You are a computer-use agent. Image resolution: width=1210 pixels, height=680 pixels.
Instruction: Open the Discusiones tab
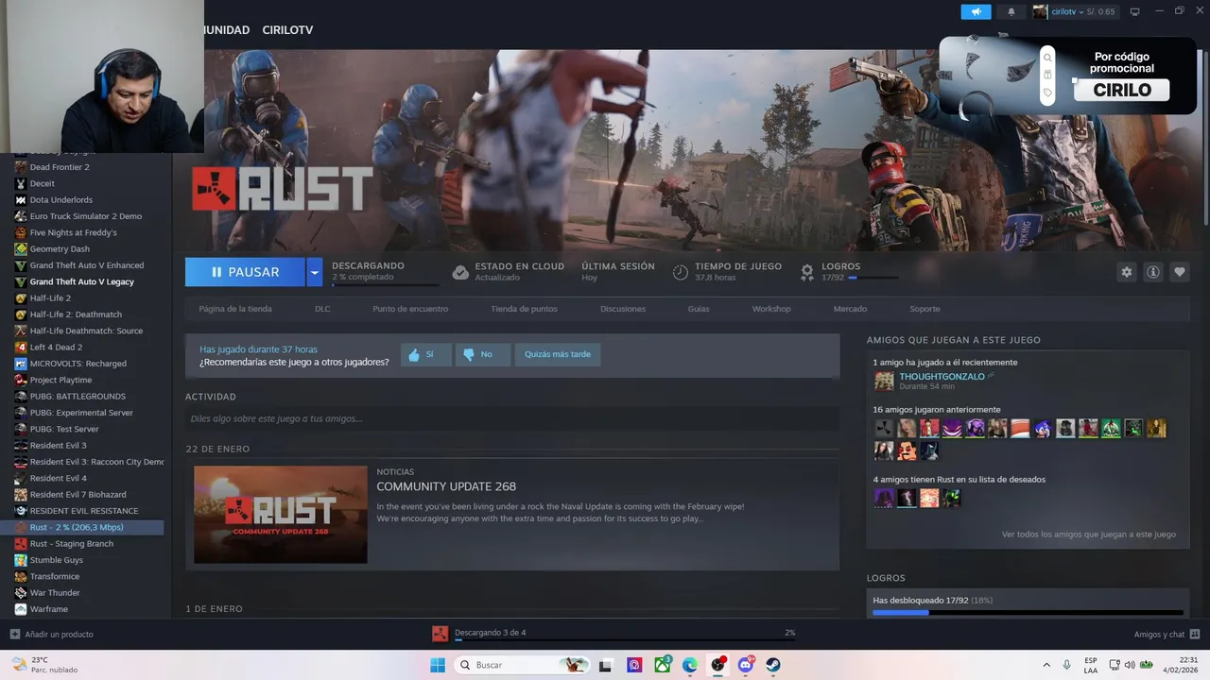(623, 309)
